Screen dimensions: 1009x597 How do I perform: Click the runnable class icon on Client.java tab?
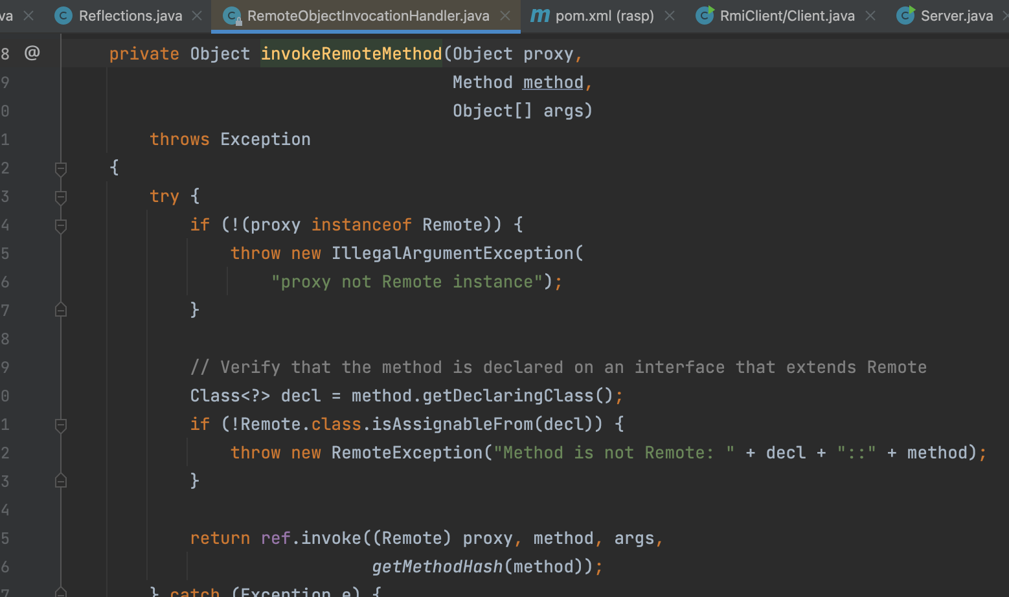pyautogui.click(x=705, y=15)
